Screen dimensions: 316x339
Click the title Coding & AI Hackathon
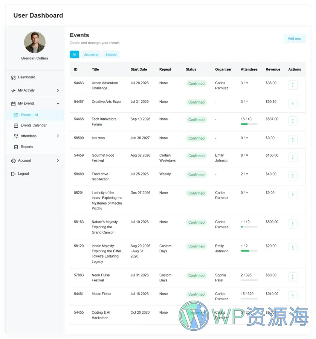coord(101,315)
